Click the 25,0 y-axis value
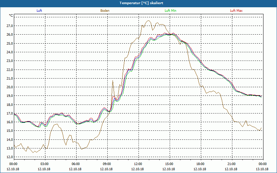 coord(10,44)
